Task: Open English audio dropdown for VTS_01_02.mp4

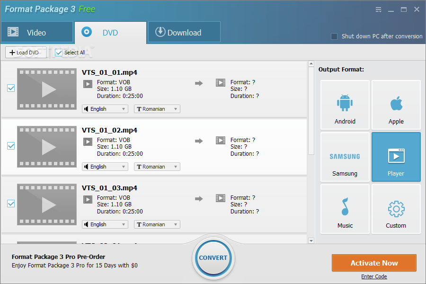Action: coord(105,167)
